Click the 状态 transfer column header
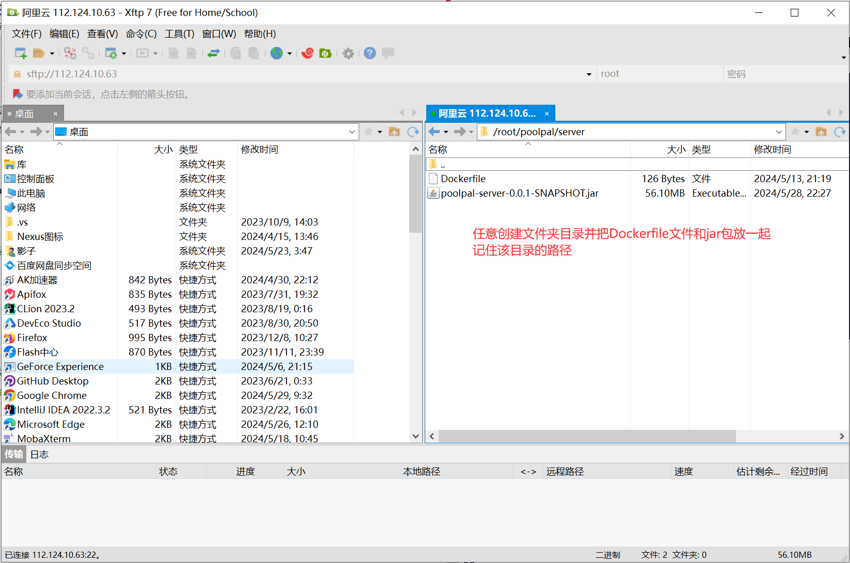Screen dimensions: 850x563 pyautogui.click(x=182, y=471)
